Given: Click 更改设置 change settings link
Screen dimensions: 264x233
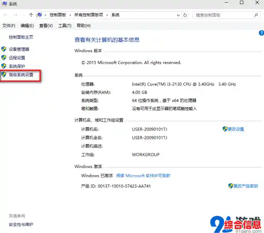Looking at the screenshot, I should click(x=236, y=129).
